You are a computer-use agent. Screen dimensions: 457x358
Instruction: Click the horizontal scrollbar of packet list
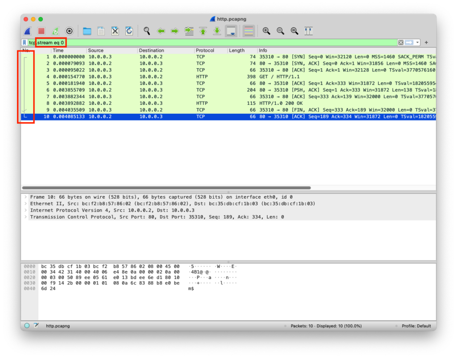pyautogui.click(x=166, y=188)
